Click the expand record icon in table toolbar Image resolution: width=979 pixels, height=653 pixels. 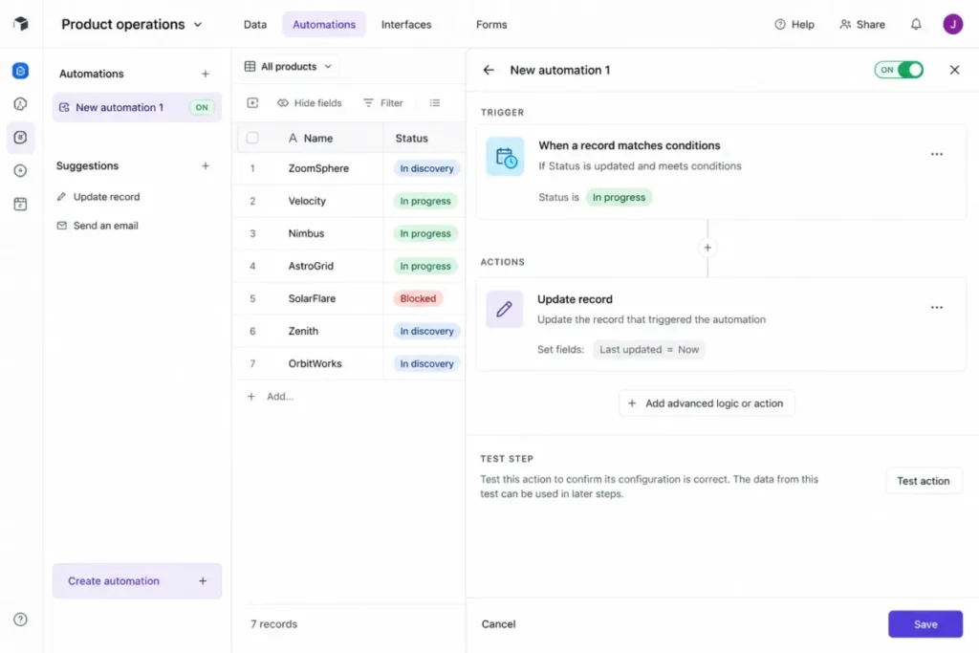[252, 103]
